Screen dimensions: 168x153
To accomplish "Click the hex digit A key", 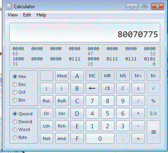I will (77, 76).
